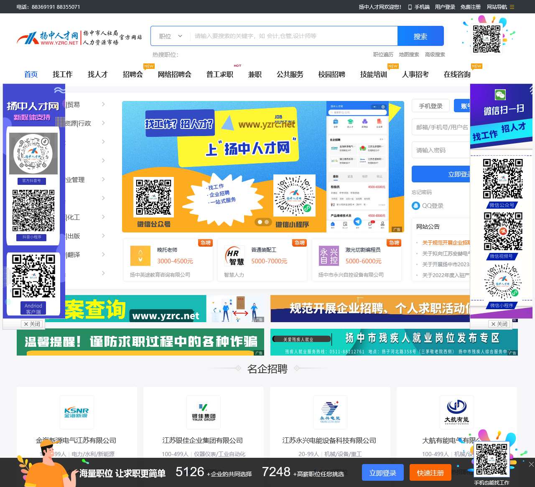Open the mobile site via 手机端 phone icon

coord(411,7)
